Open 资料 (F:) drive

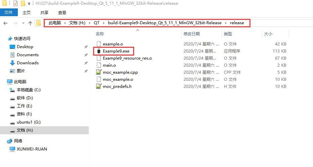click(x=24, y=114)
